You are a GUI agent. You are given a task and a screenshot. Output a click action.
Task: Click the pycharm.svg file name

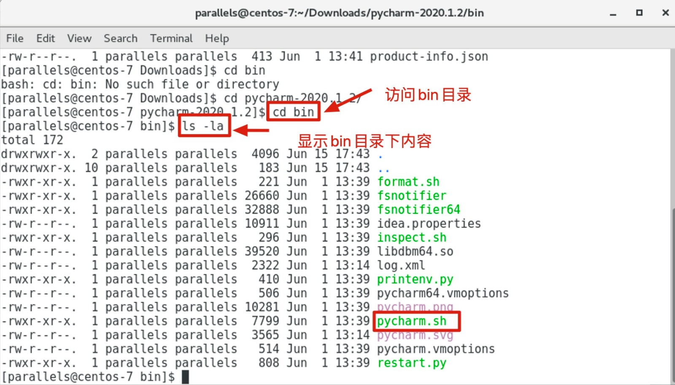(415, 335)
